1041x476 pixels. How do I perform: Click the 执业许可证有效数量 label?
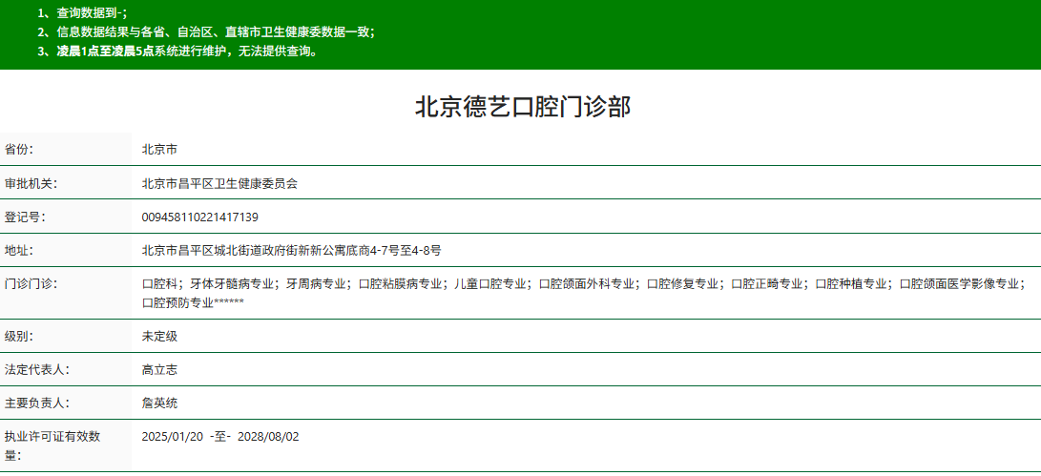point(52,445)
